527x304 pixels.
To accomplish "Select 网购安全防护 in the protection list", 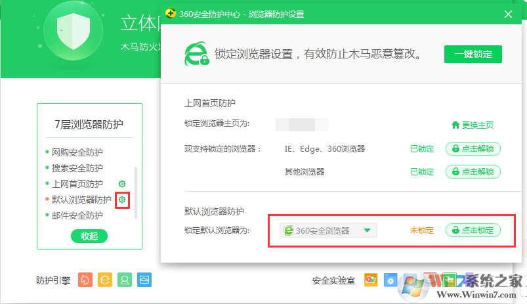I will click(x=77, y=152).
